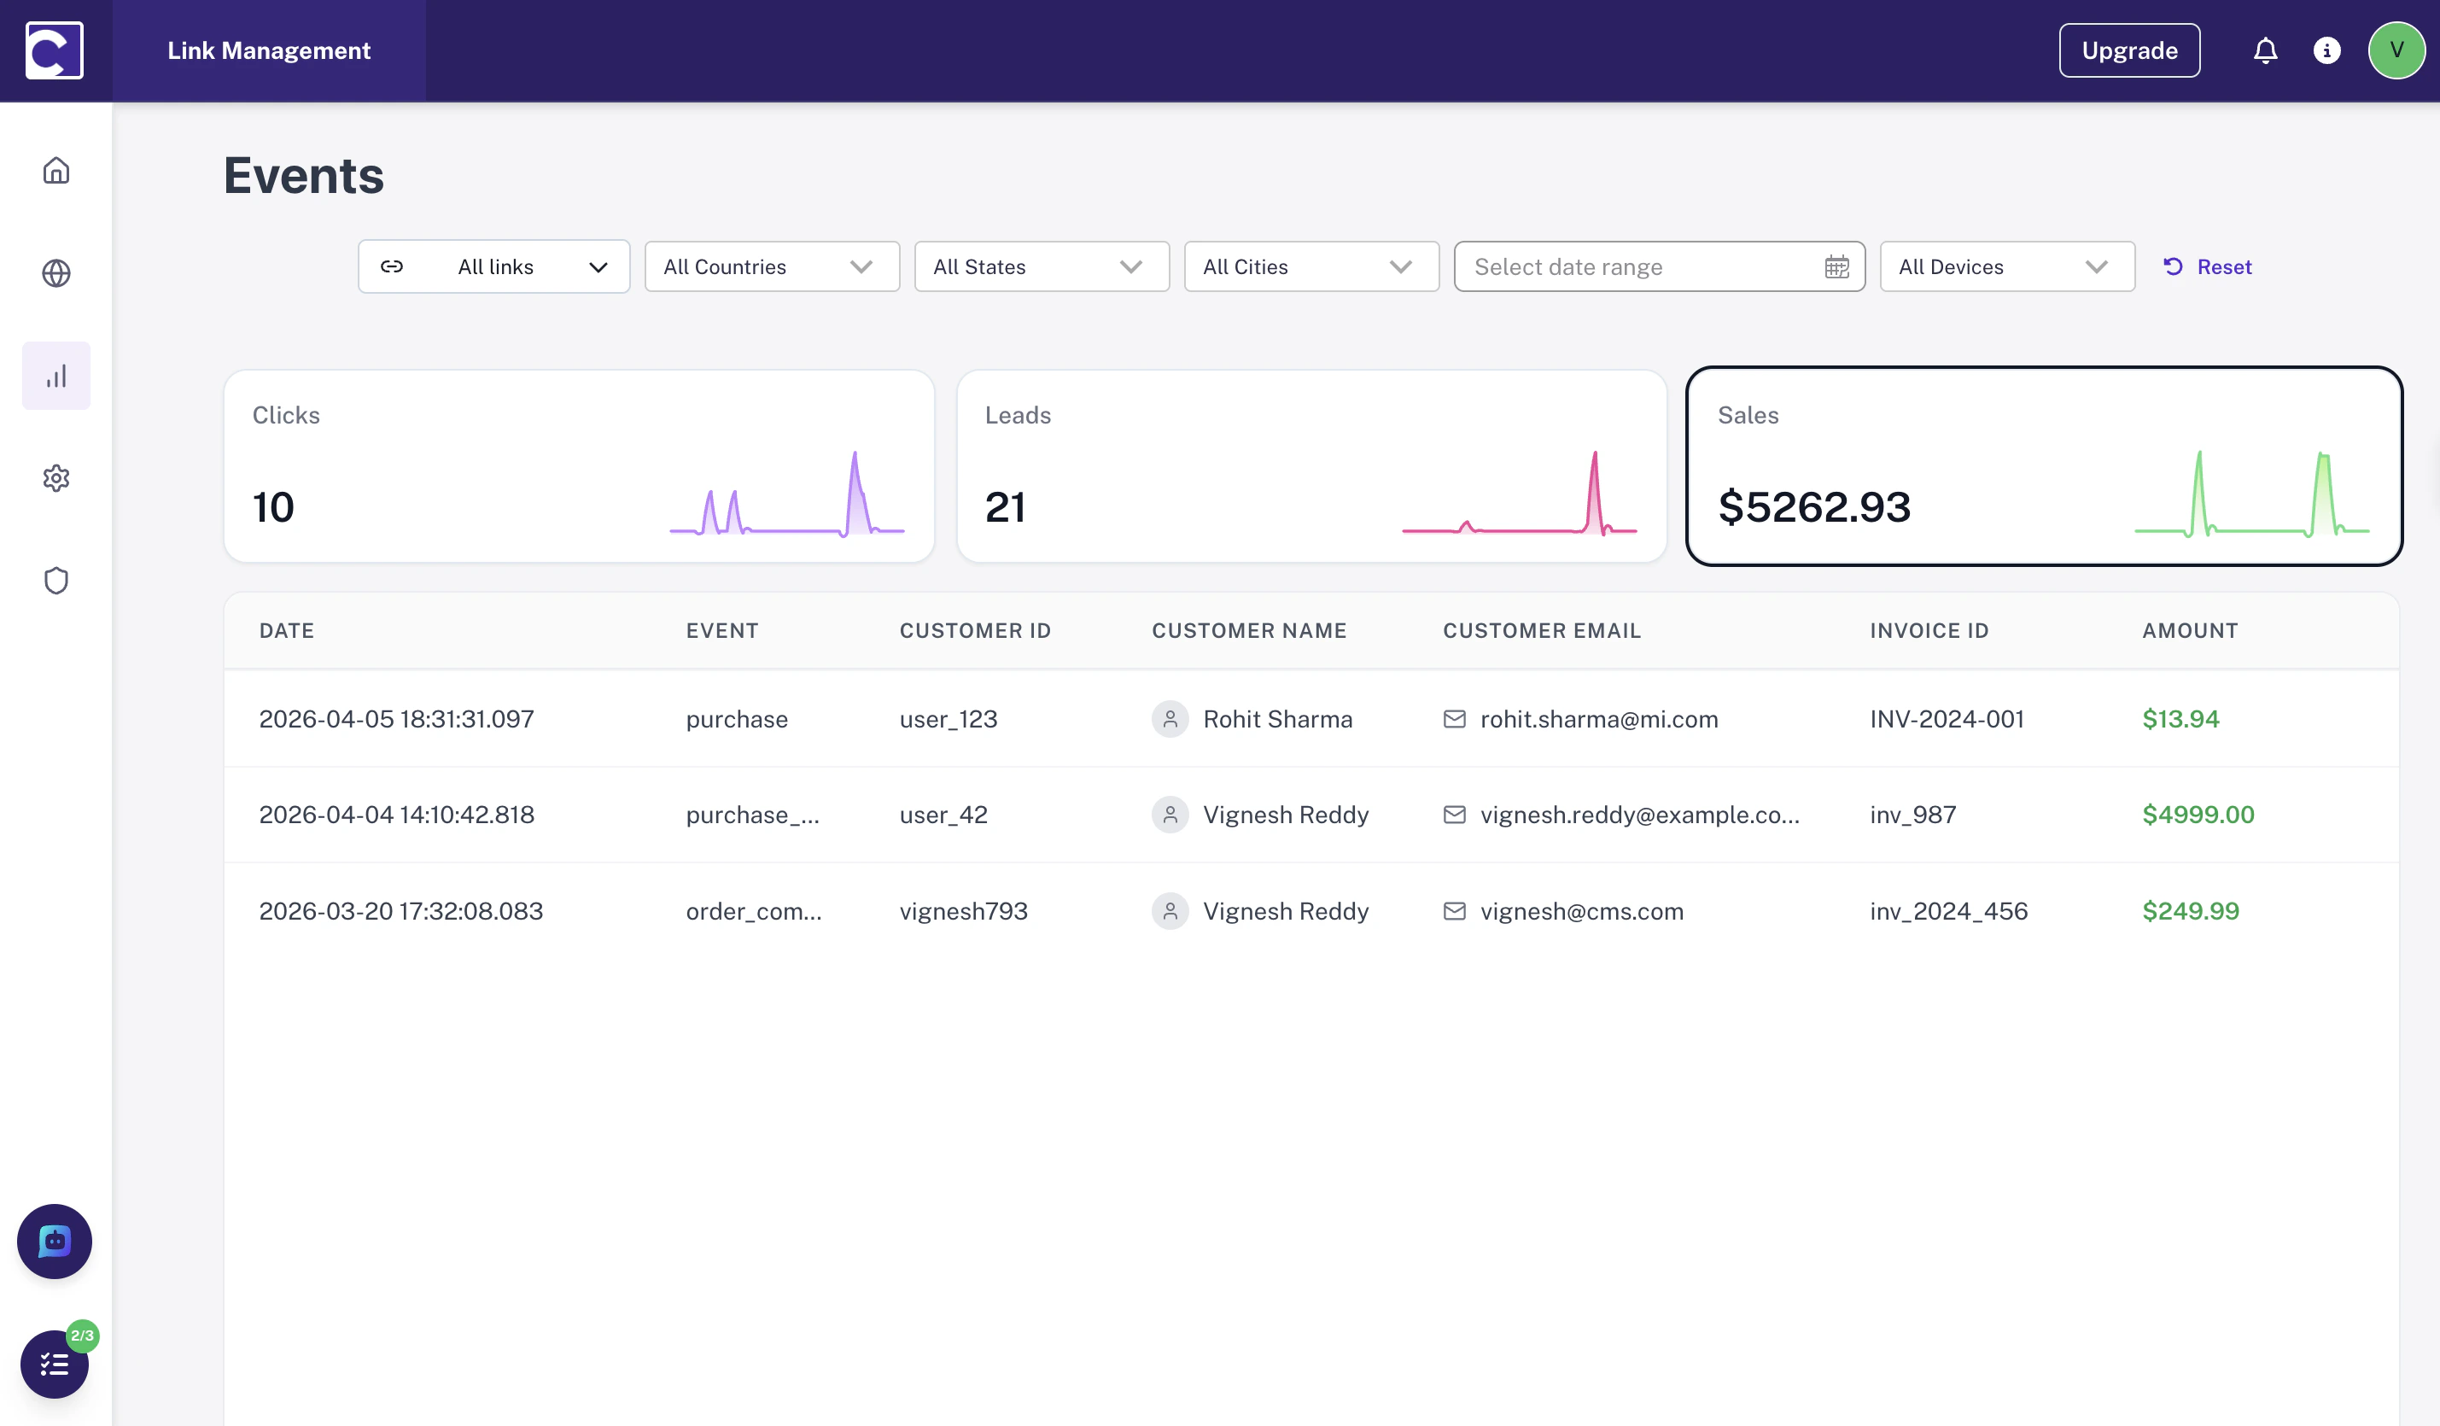
Task: Open Settings via the gear icon
Action: click(x=55, y=477)
